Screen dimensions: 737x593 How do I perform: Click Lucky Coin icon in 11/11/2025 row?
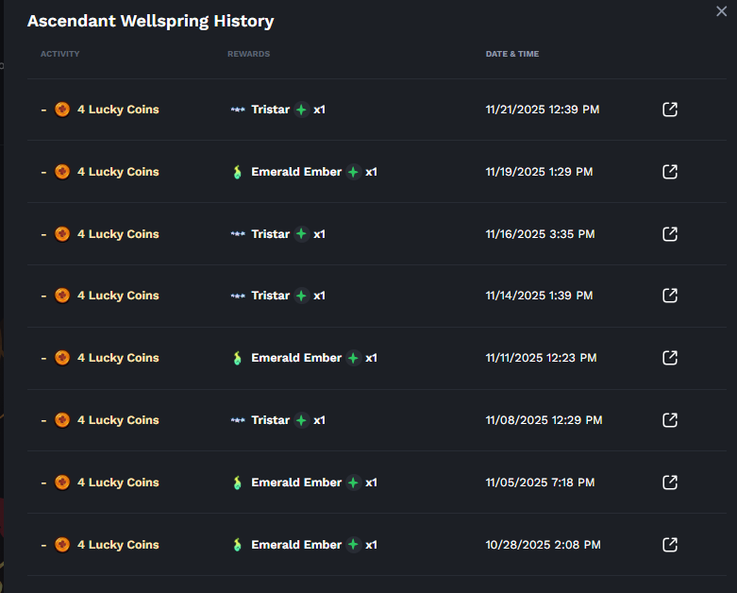click(x=62, y=358)
